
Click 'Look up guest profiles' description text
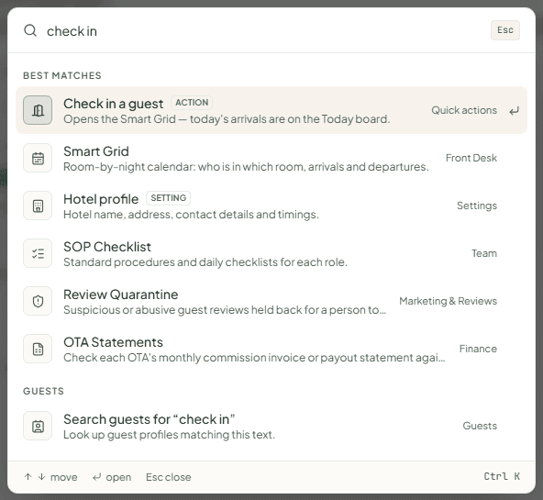[x=169, y=435]
